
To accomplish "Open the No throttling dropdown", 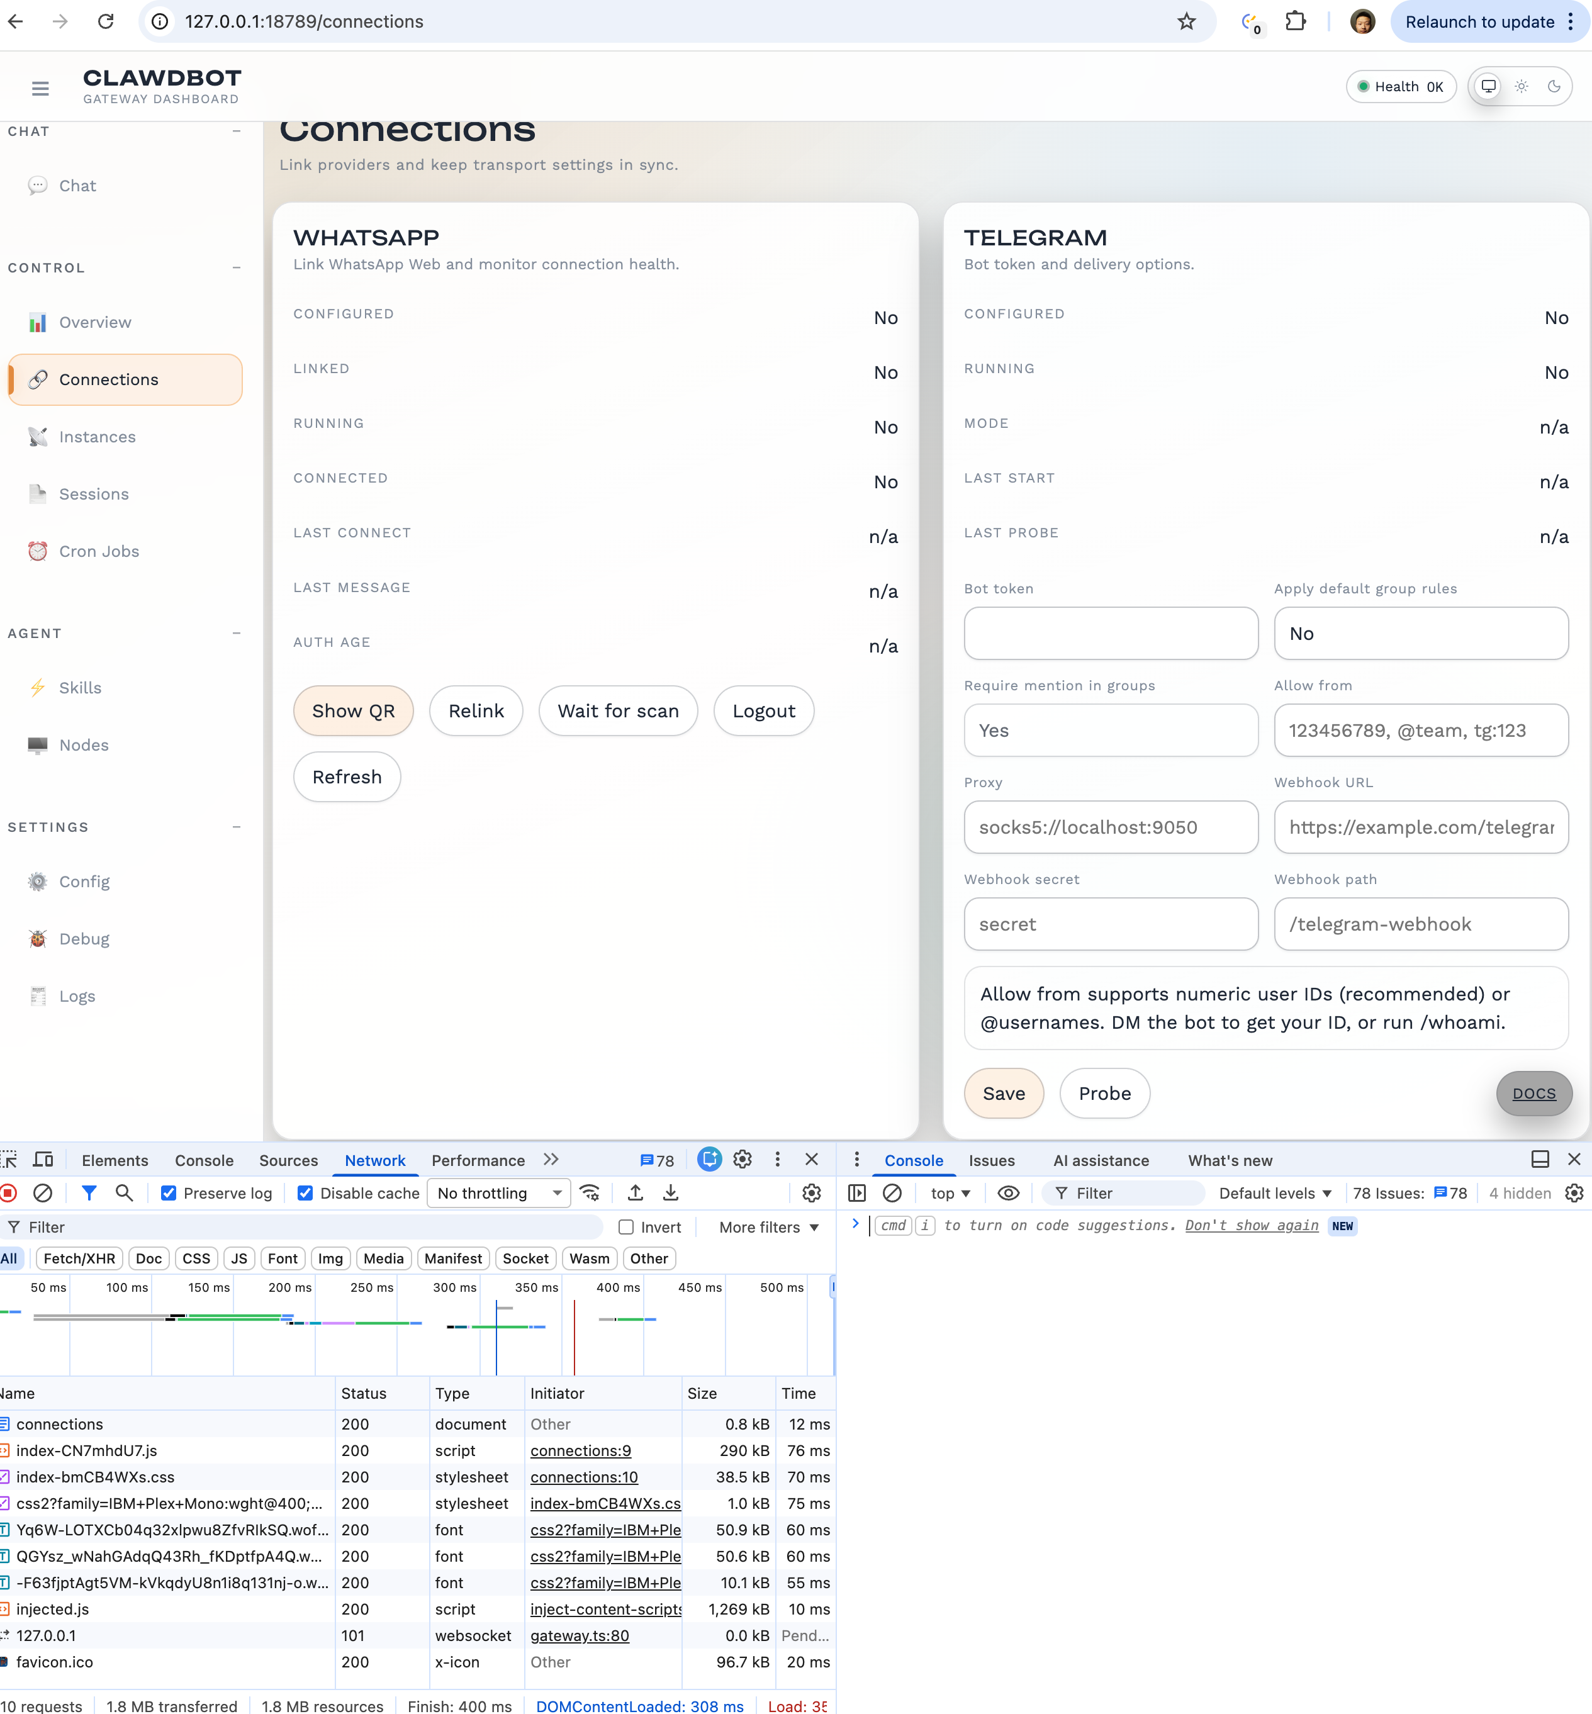I will (x=499, y=1193).
